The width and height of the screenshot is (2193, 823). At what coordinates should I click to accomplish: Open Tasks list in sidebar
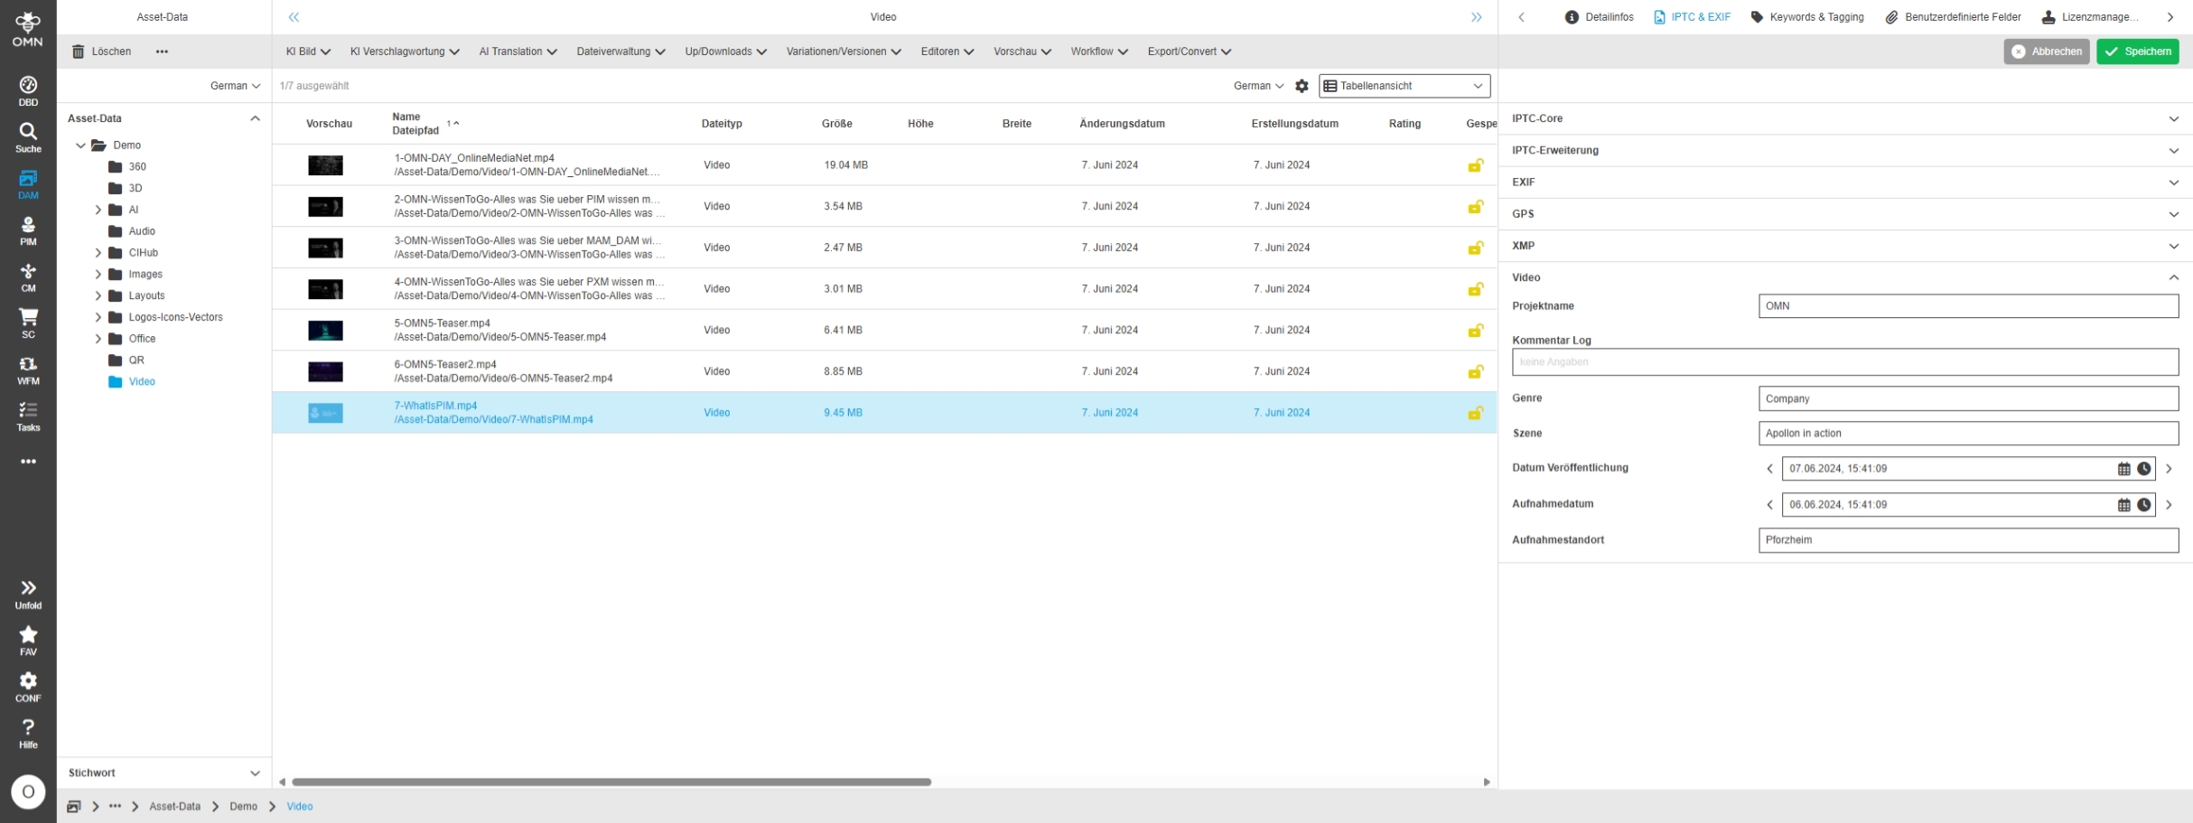(28, 416)
